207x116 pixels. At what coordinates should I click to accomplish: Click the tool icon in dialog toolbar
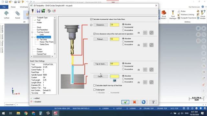pyautogui.click(x=33, y=11)
